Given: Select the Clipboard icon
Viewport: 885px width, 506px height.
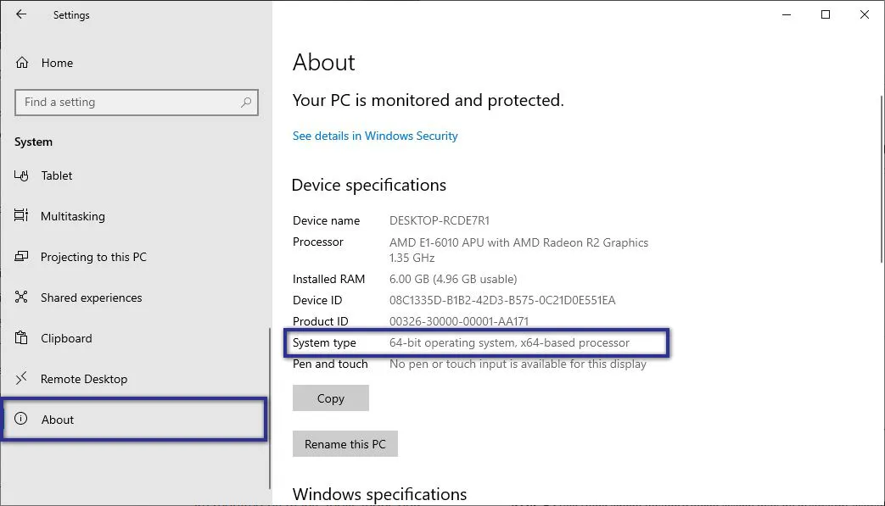Looking at the screenshot, I should click(x=22, y=338).
